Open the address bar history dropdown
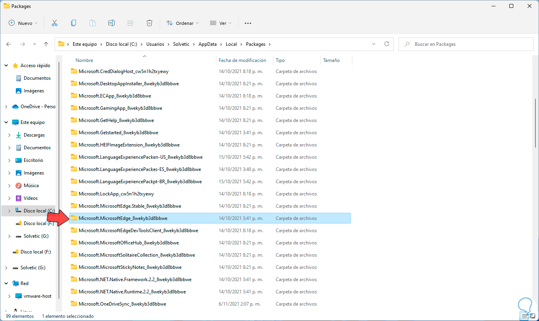The height and width of the screenshot is (321, 539). (x=374, y=44)
